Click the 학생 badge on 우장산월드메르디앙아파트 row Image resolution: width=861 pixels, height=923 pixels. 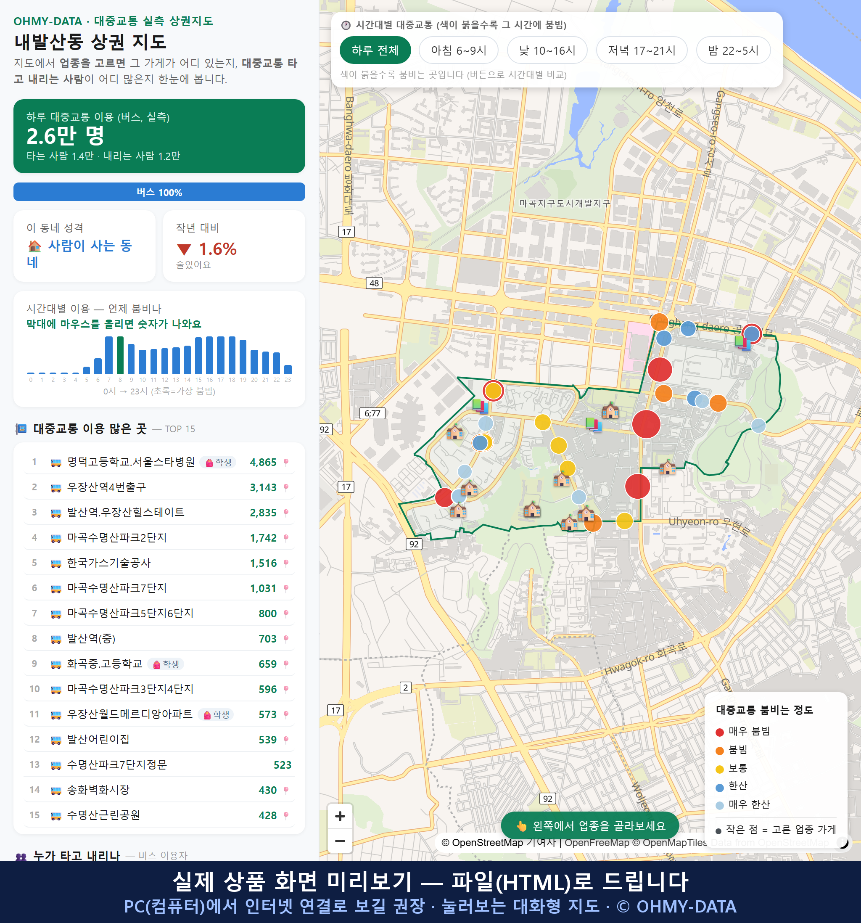tap(216, 714)
